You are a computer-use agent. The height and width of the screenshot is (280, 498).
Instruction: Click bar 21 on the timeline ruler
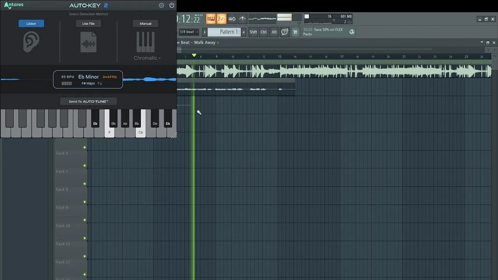tap(404, 57)
